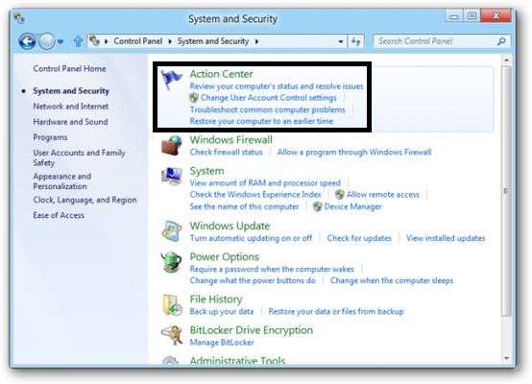The height and width of the screenshot is (384, 532).
Task: Click Check for updates
Action: coord(359,238)
